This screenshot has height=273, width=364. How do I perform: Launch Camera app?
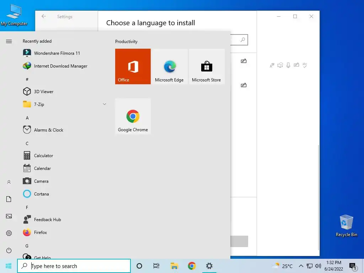tap(41, 181)
